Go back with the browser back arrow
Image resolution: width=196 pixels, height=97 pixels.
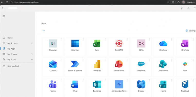(2, 2)
